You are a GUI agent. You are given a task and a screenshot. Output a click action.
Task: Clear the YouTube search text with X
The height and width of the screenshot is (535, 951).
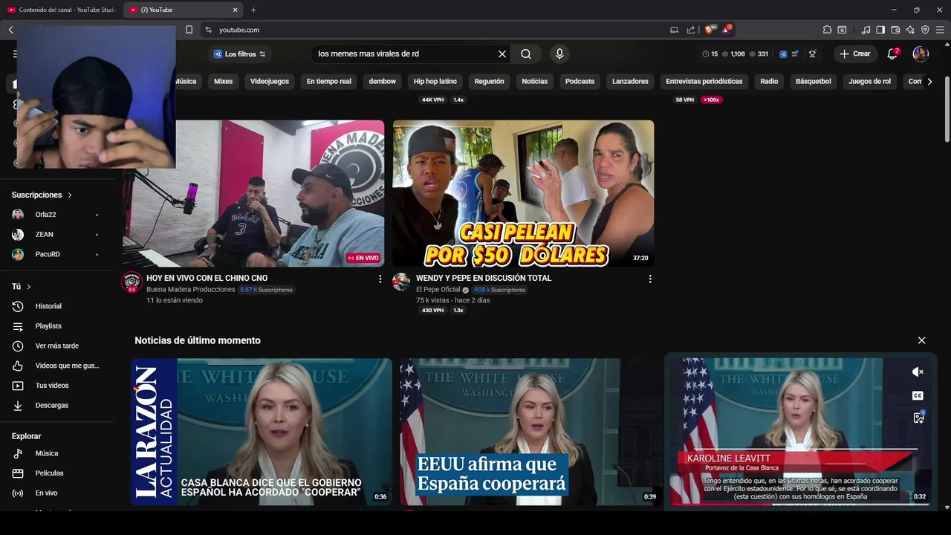(x=502, y=53)
